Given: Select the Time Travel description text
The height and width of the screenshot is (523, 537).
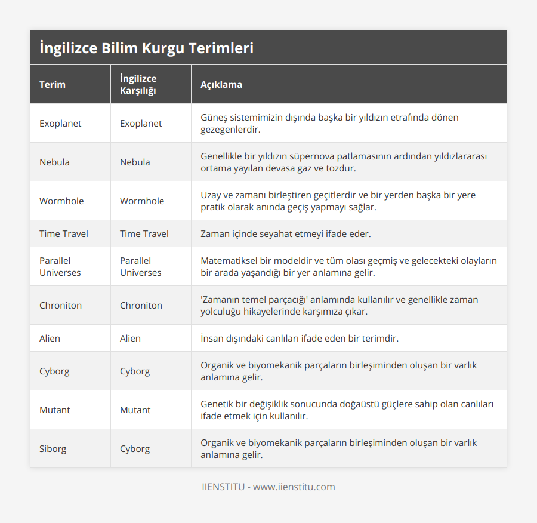Looking at the screenshot, I should (285, 233).
